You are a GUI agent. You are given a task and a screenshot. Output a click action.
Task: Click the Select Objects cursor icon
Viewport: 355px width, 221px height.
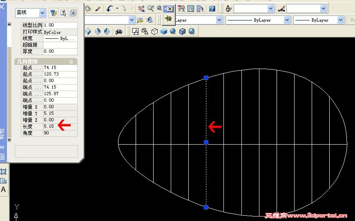click(63, 13)
